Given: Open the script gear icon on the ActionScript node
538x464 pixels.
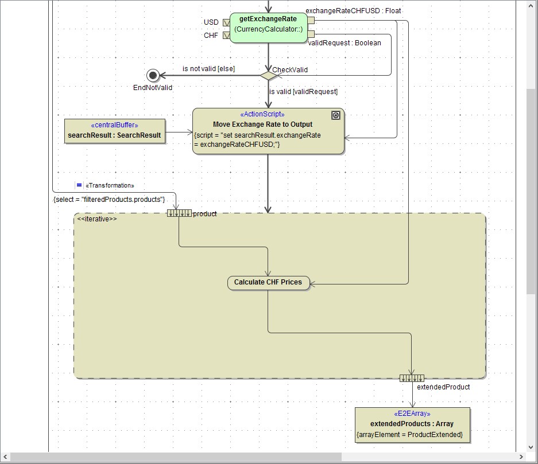Looking at the screenshot, I should (336, 115).
